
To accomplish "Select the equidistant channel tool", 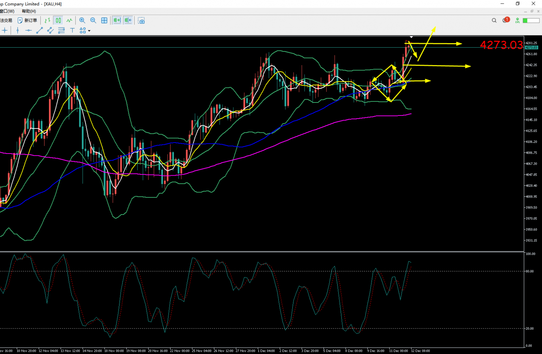I will point(50,30).
